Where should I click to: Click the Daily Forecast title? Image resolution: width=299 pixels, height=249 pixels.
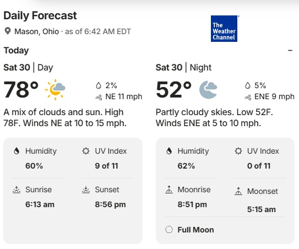(40, 15)
